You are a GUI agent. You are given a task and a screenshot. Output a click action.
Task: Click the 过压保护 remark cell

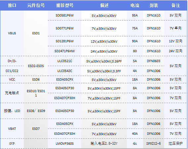175,143
